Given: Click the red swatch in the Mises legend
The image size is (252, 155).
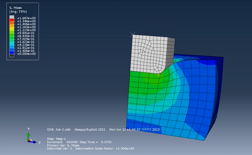Looking at the screenshot, I should [12, 20].
